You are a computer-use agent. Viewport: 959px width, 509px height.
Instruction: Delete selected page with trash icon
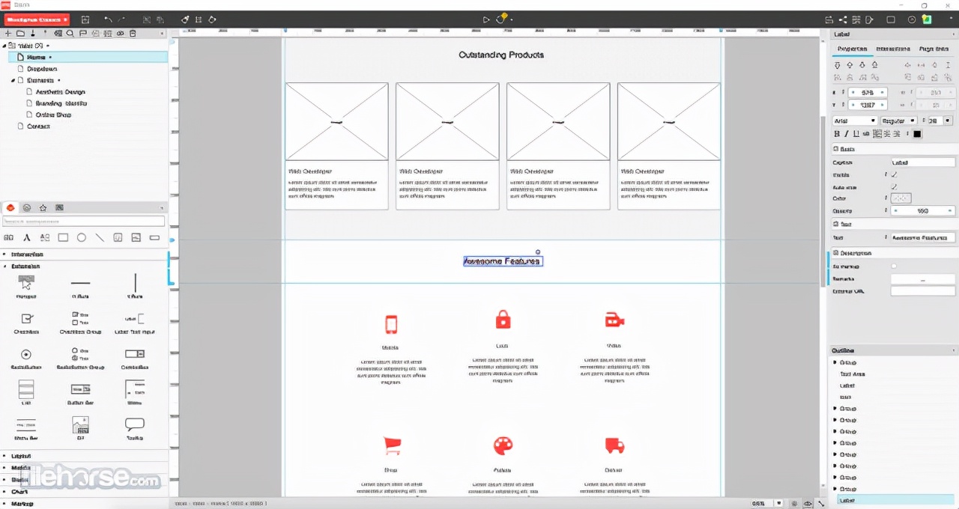pos(133,34)
